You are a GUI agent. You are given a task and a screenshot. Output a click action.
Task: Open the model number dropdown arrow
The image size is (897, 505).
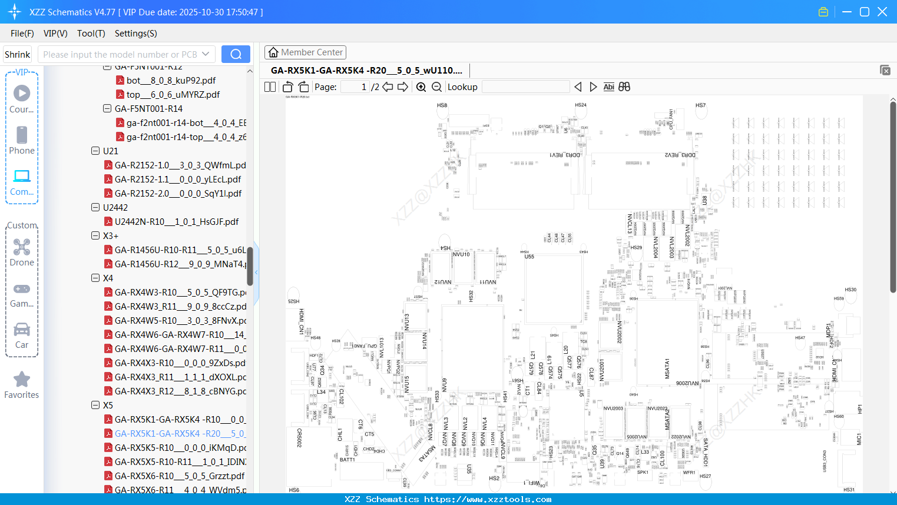(206, 54)
